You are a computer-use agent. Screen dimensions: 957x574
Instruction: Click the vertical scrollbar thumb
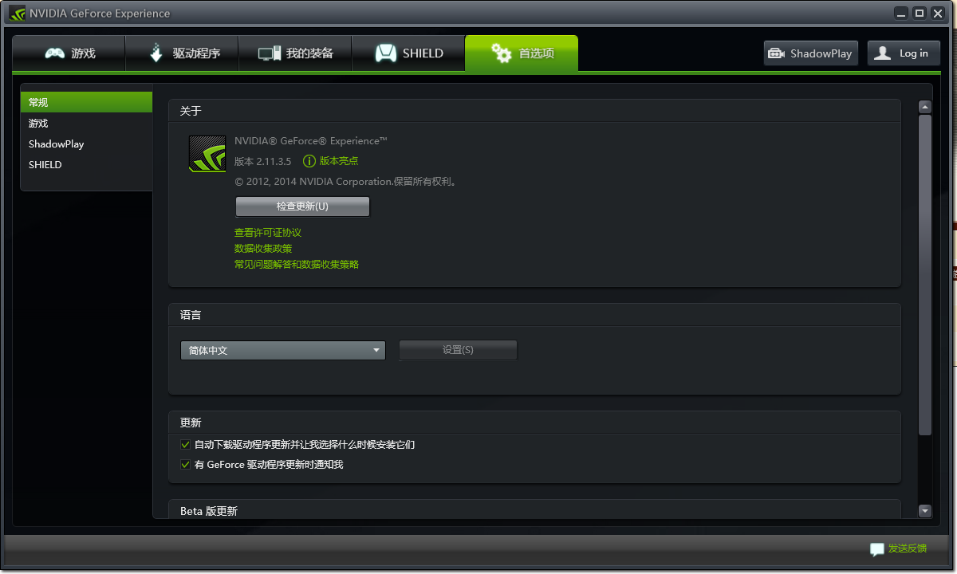coord(925,275)
